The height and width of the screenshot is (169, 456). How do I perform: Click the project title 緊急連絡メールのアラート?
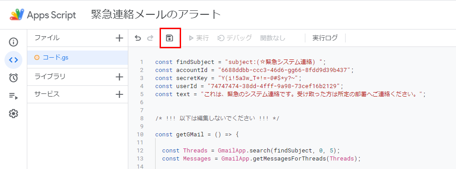pos(156,15)
